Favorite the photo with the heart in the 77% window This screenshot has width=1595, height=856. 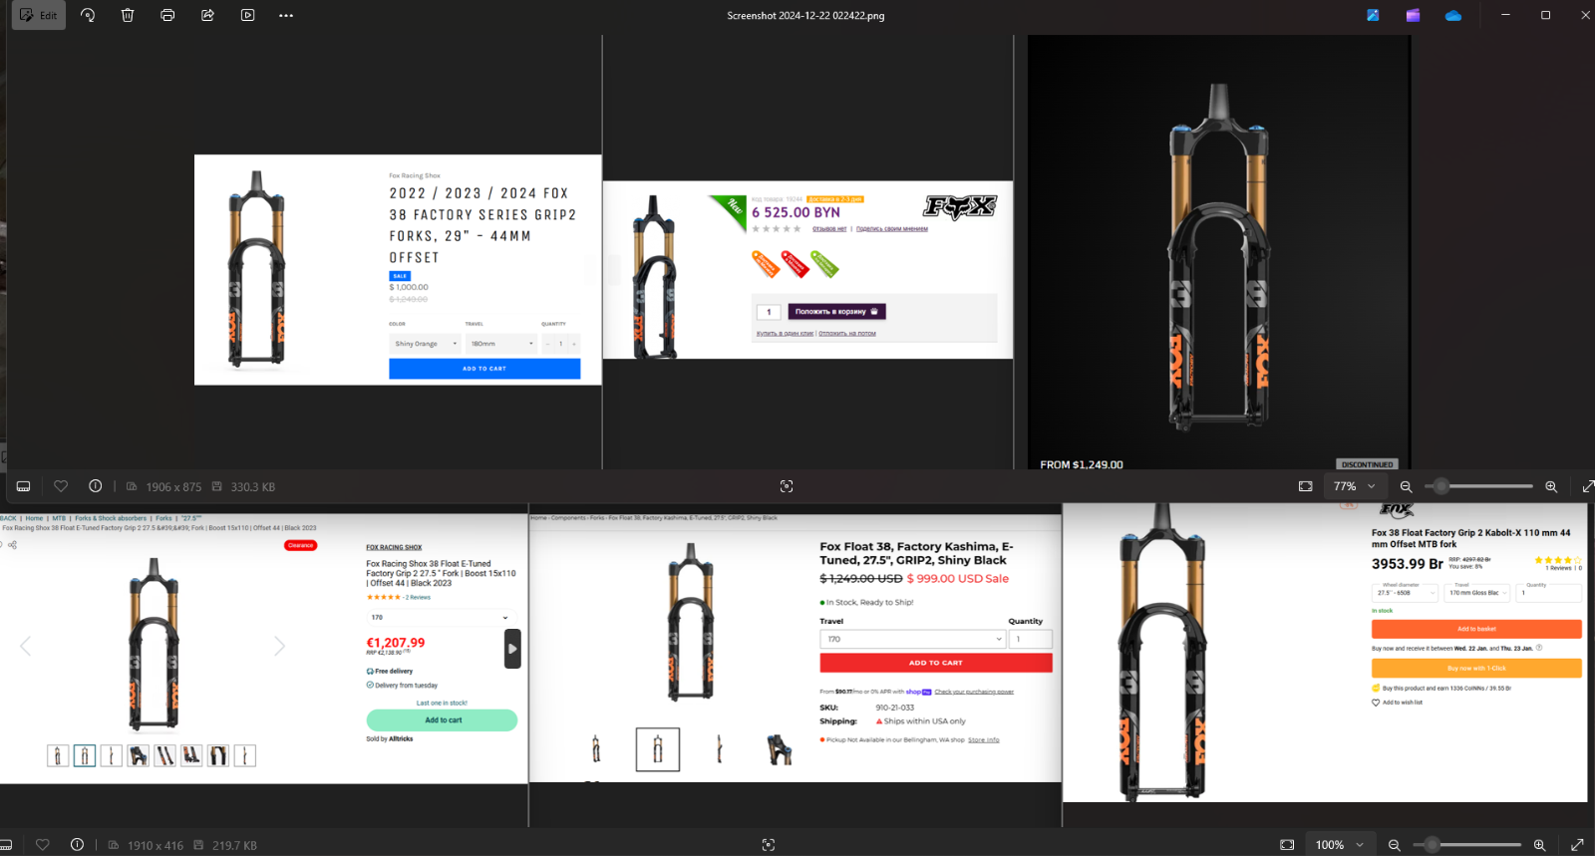click(x=61, y=486)
